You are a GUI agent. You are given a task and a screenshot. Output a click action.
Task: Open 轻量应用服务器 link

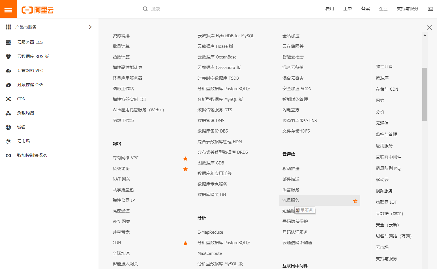127,78
